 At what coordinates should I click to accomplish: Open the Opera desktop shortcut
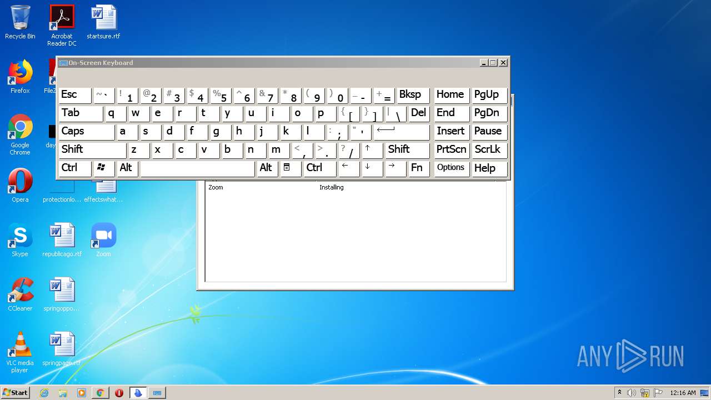coord(20,186)
